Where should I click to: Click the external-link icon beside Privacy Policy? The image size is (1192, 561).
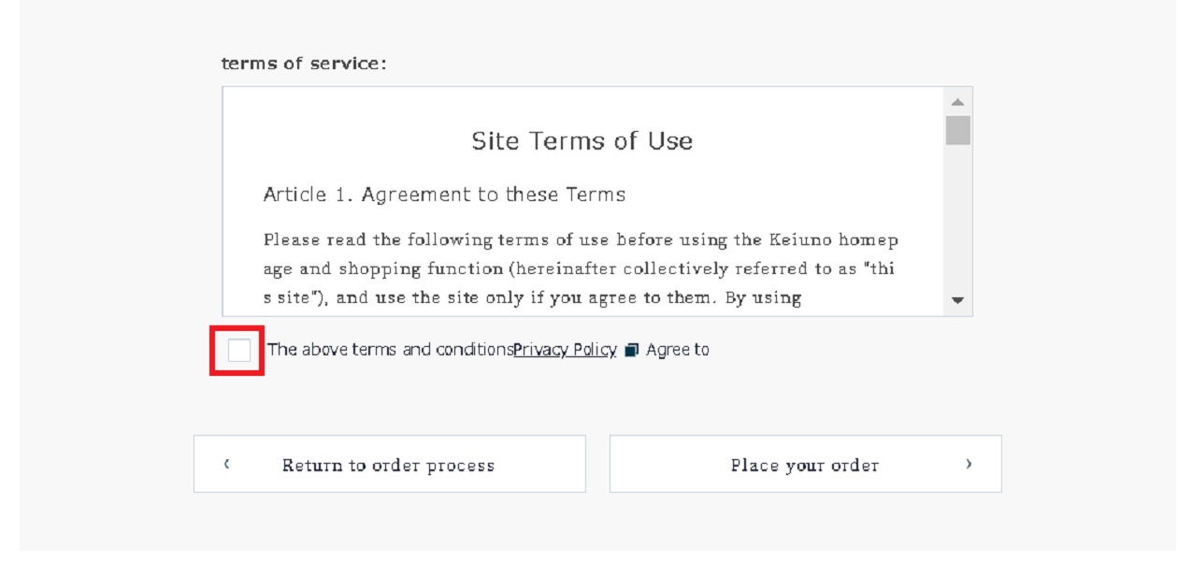click(x=631, y=350)
